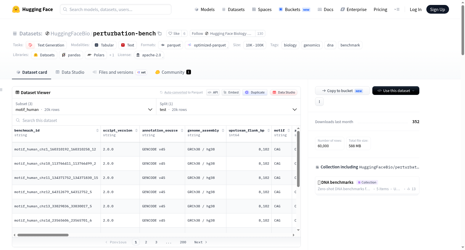Select the optimized-parquet format tag
This screenshot has width=465, height=250.
point(207,45)
